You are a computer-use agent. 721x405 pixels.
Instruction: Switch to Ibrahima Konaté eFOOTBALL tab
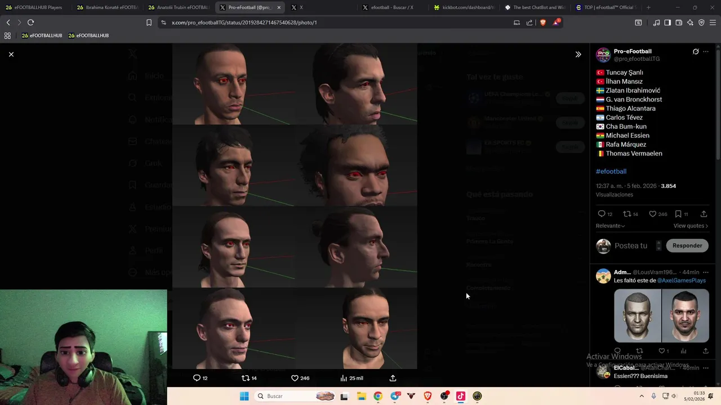click(x=106, y=7)
